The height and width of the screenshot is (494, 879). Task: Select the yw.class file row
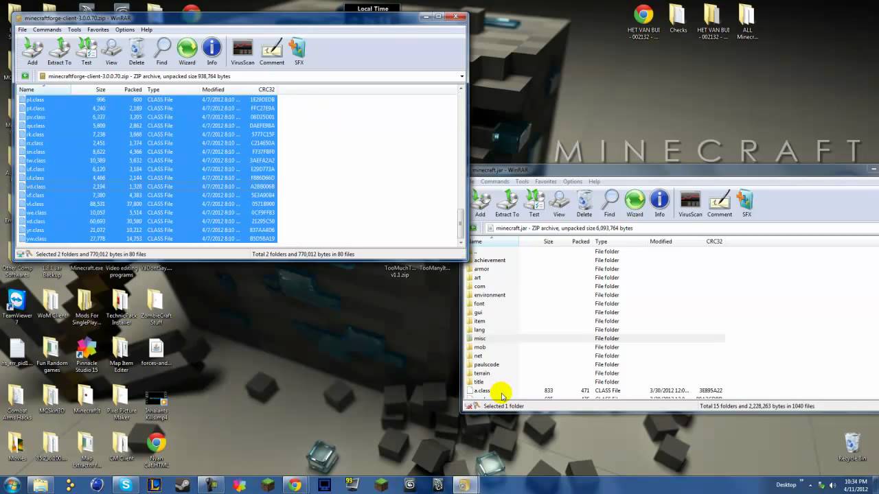[147, 239]
